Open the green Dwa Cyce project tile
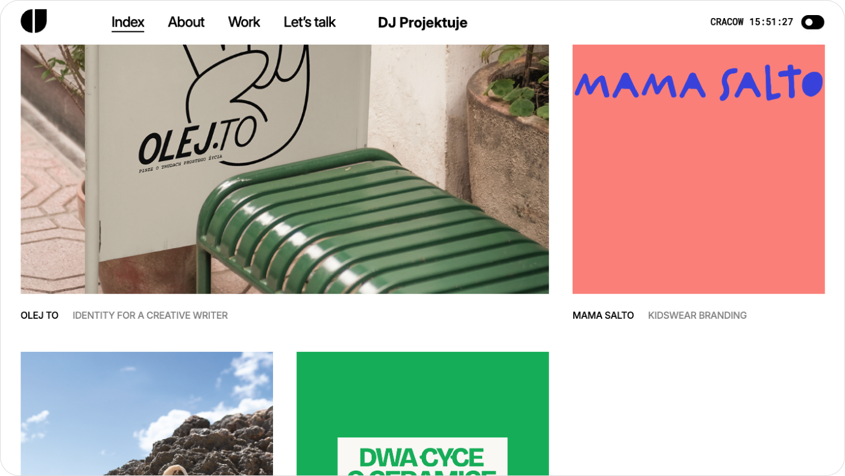This screenshot has width=845, height=476. coord(422,414)
